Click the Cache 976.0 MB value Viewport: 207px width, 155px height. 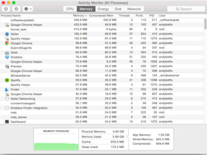(x=117, y=142)
